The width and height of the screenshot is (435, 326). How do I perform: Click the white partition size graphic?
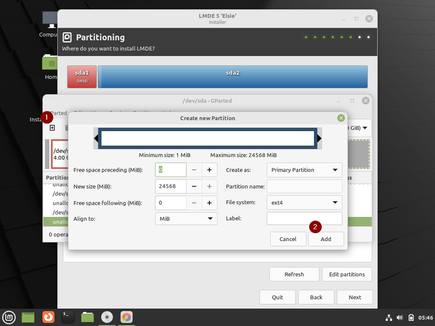click(207, 138)
